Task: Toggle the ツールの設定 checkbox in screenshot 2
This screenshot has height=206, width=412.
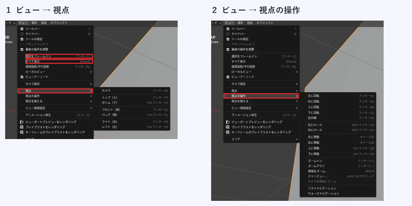Action: coord(228,39)
